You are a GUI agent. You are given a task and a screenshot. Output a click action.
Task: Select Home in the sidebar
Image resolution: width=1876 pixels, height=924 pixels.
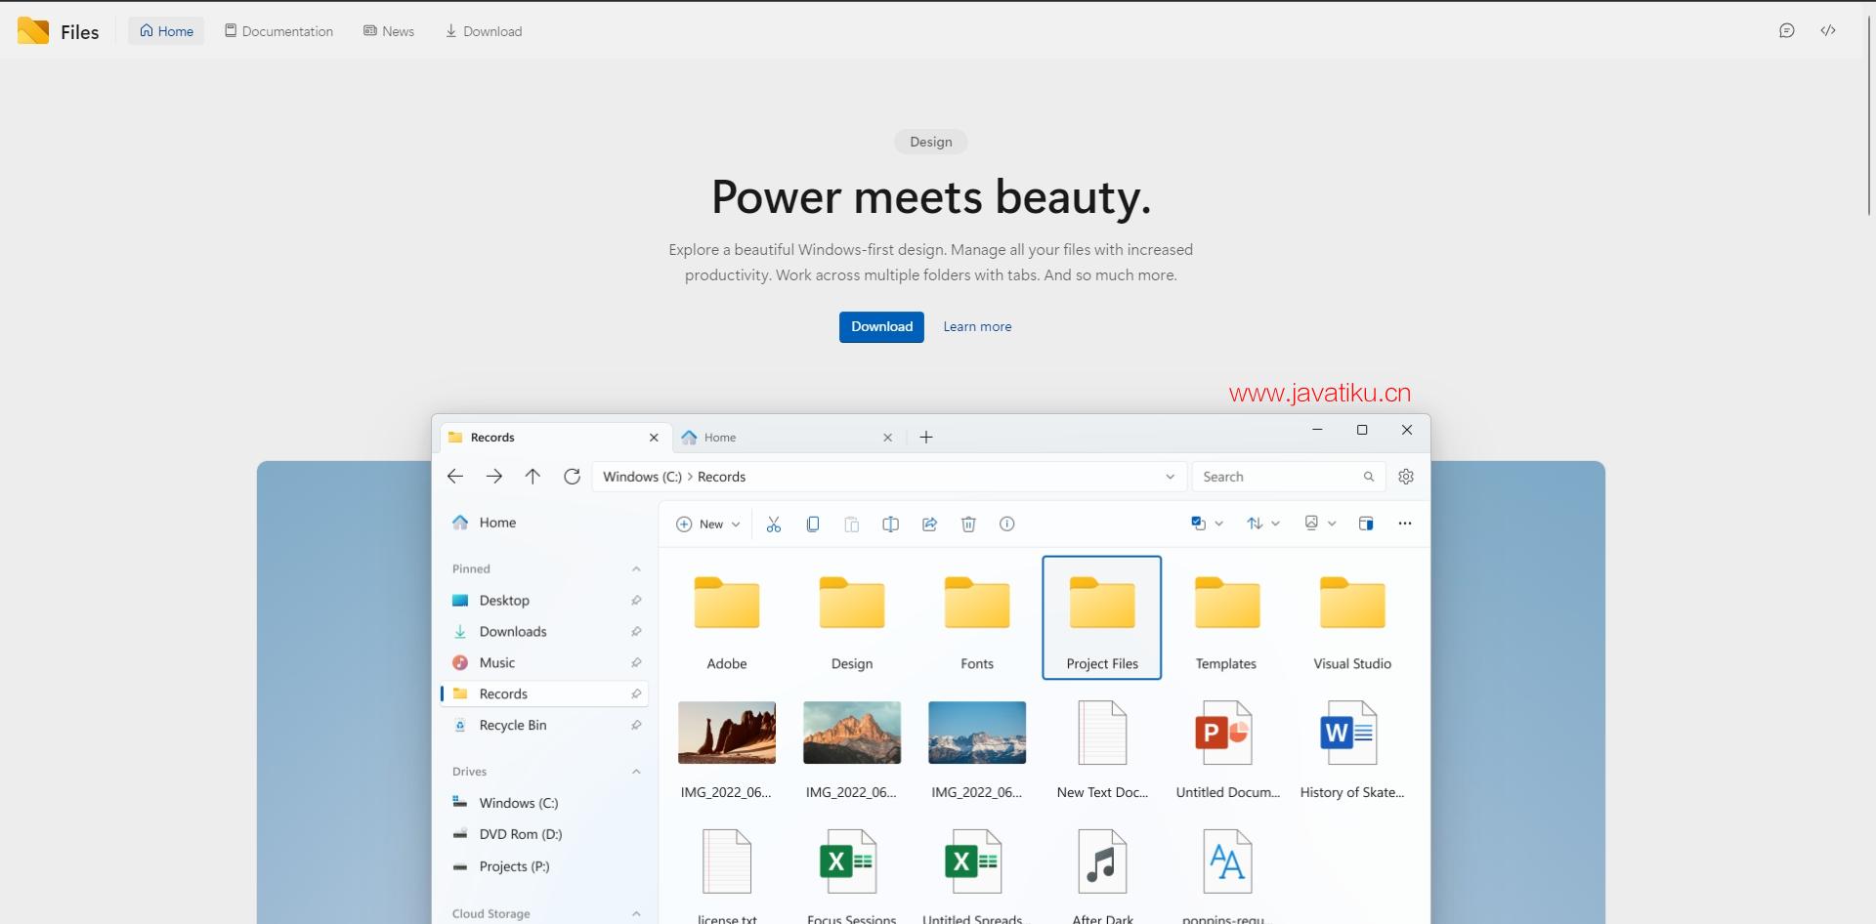point(544,523)
